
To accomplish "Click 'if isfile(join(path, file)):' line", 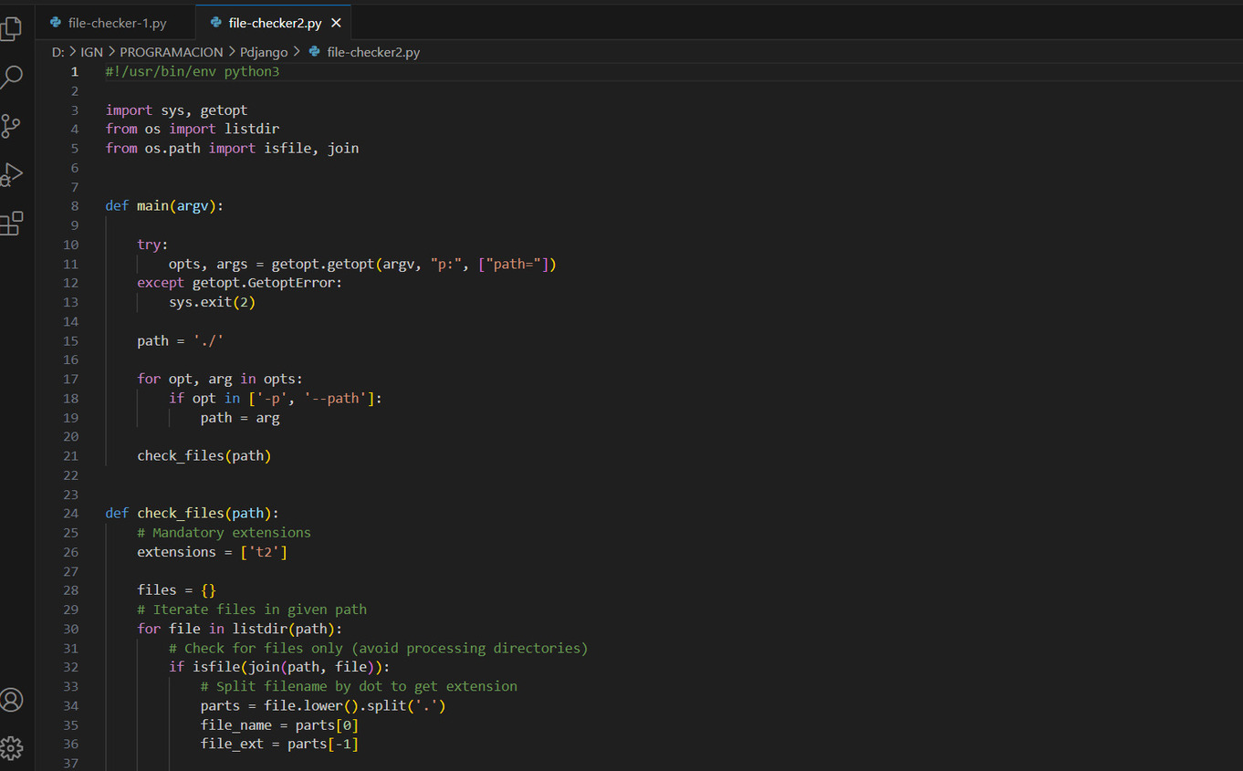I will coord(279,667).
